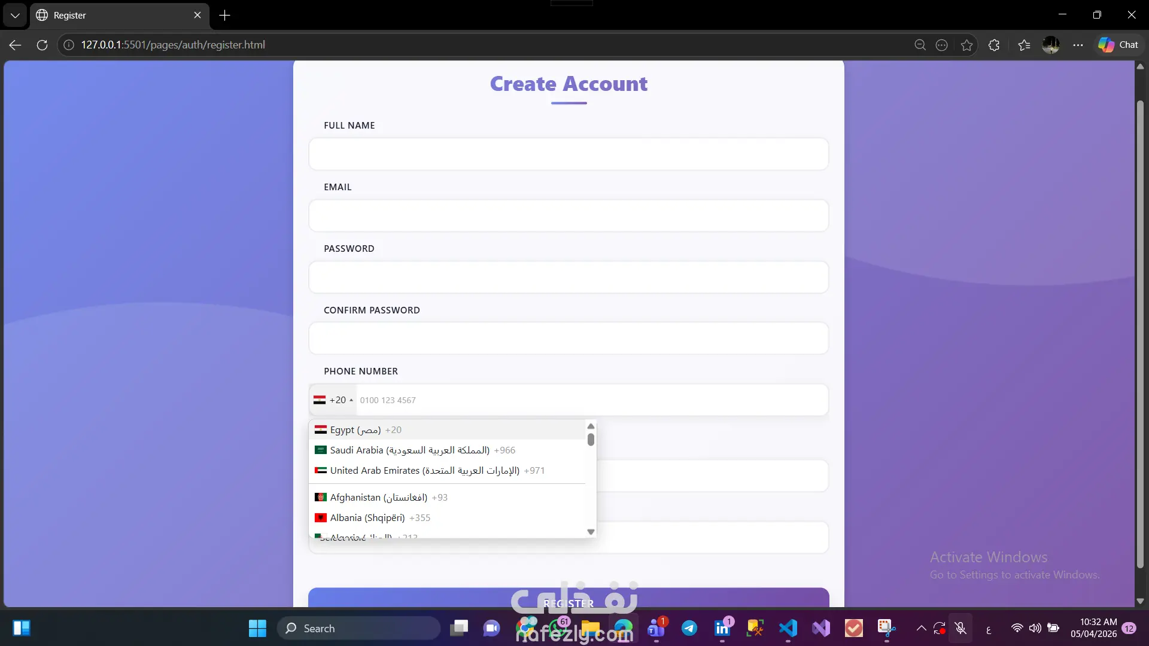1149x646 pixels.
Task: Open browser Settings and more menu
Action: coord(1078,45)
